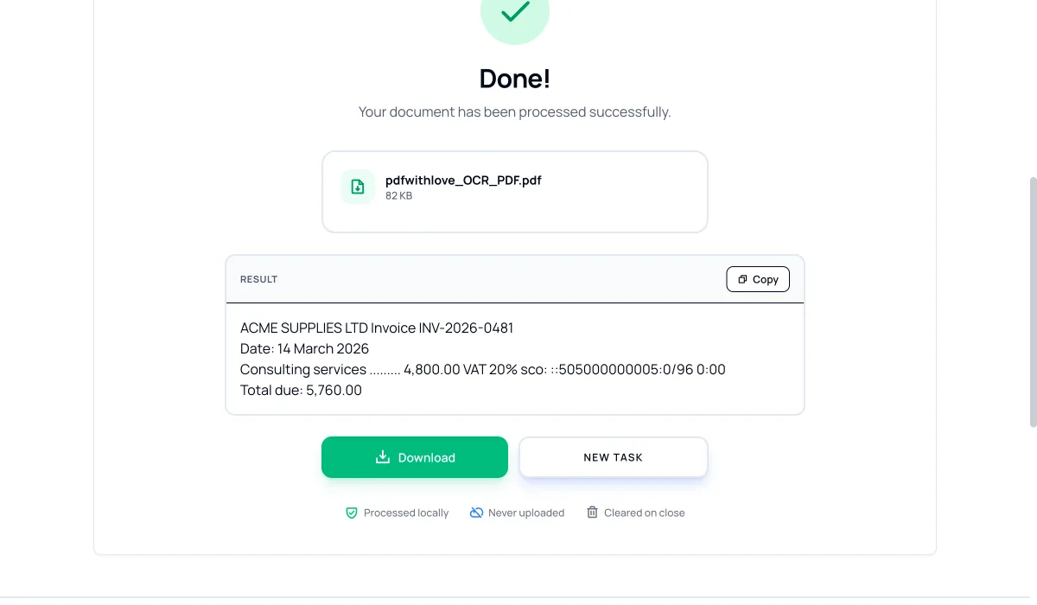
Task: Click the Cleared on close trash icon
Action: point(592,513)
